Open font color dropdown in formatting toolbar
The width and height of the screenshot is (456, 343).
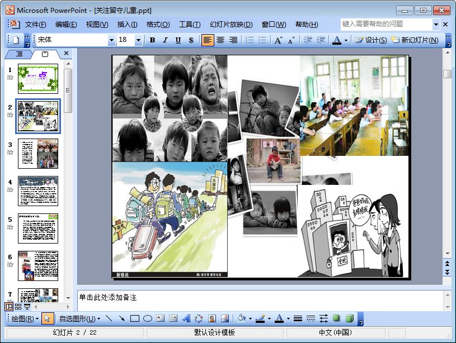(346, 40)
